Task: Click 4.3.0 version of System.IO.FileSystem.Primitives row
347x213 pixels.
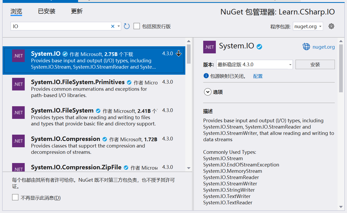Action: (167, 82)
